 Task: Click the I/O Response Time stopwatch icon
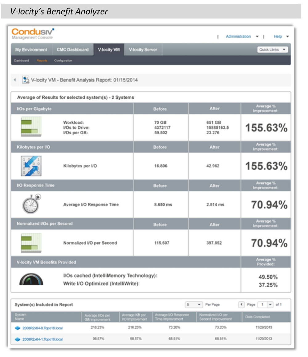tap(31, 204)
